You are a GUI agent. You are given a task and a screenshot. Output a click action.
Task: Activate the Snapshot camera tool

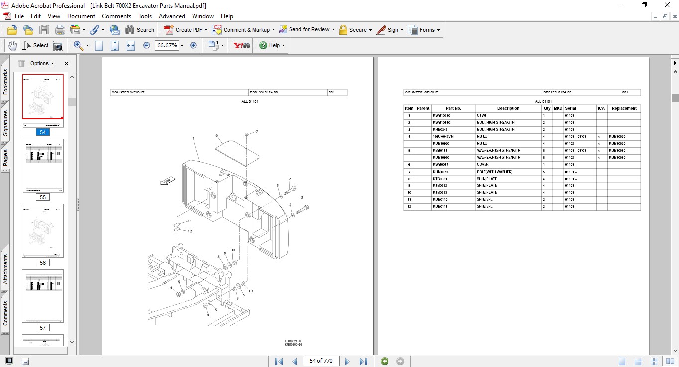58,45
